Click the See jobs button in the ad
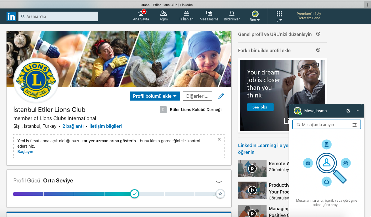The width and height of the screenshot is (371, 217). [260, 107]
